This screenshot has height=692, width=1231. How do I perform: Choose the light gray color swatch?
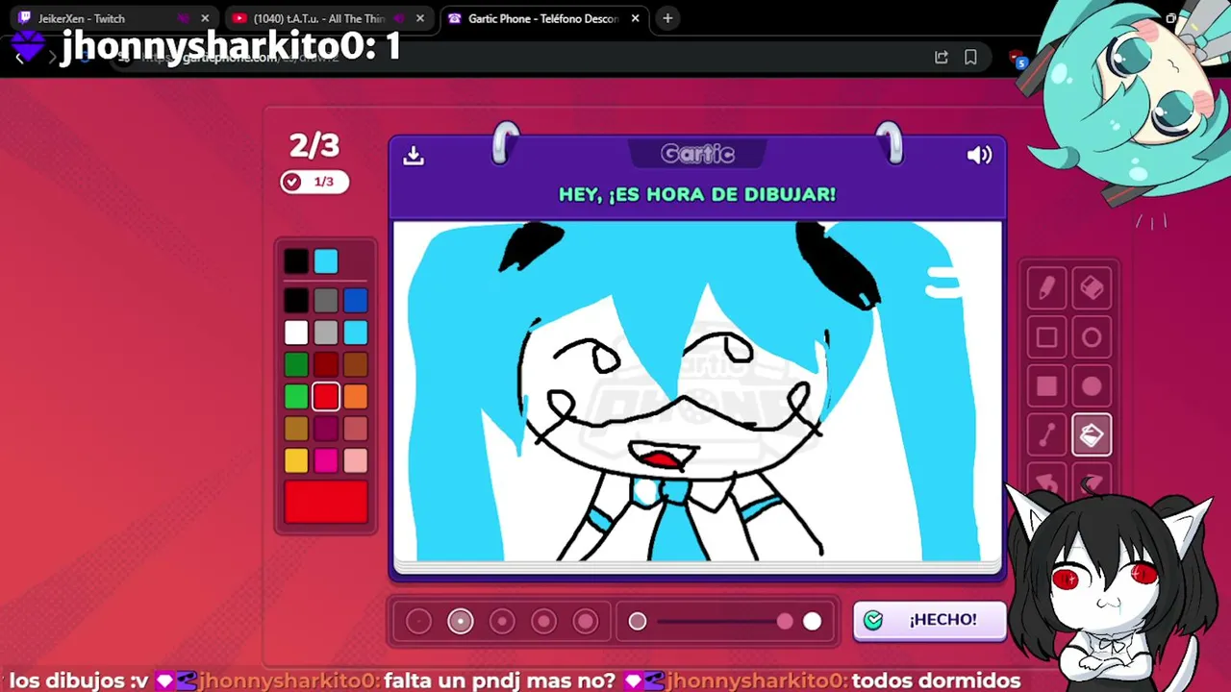[x=326, y=333]
